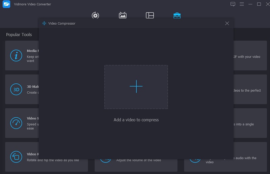
Task: Close the Video Compressor dialog
Action: click(227, 23)
